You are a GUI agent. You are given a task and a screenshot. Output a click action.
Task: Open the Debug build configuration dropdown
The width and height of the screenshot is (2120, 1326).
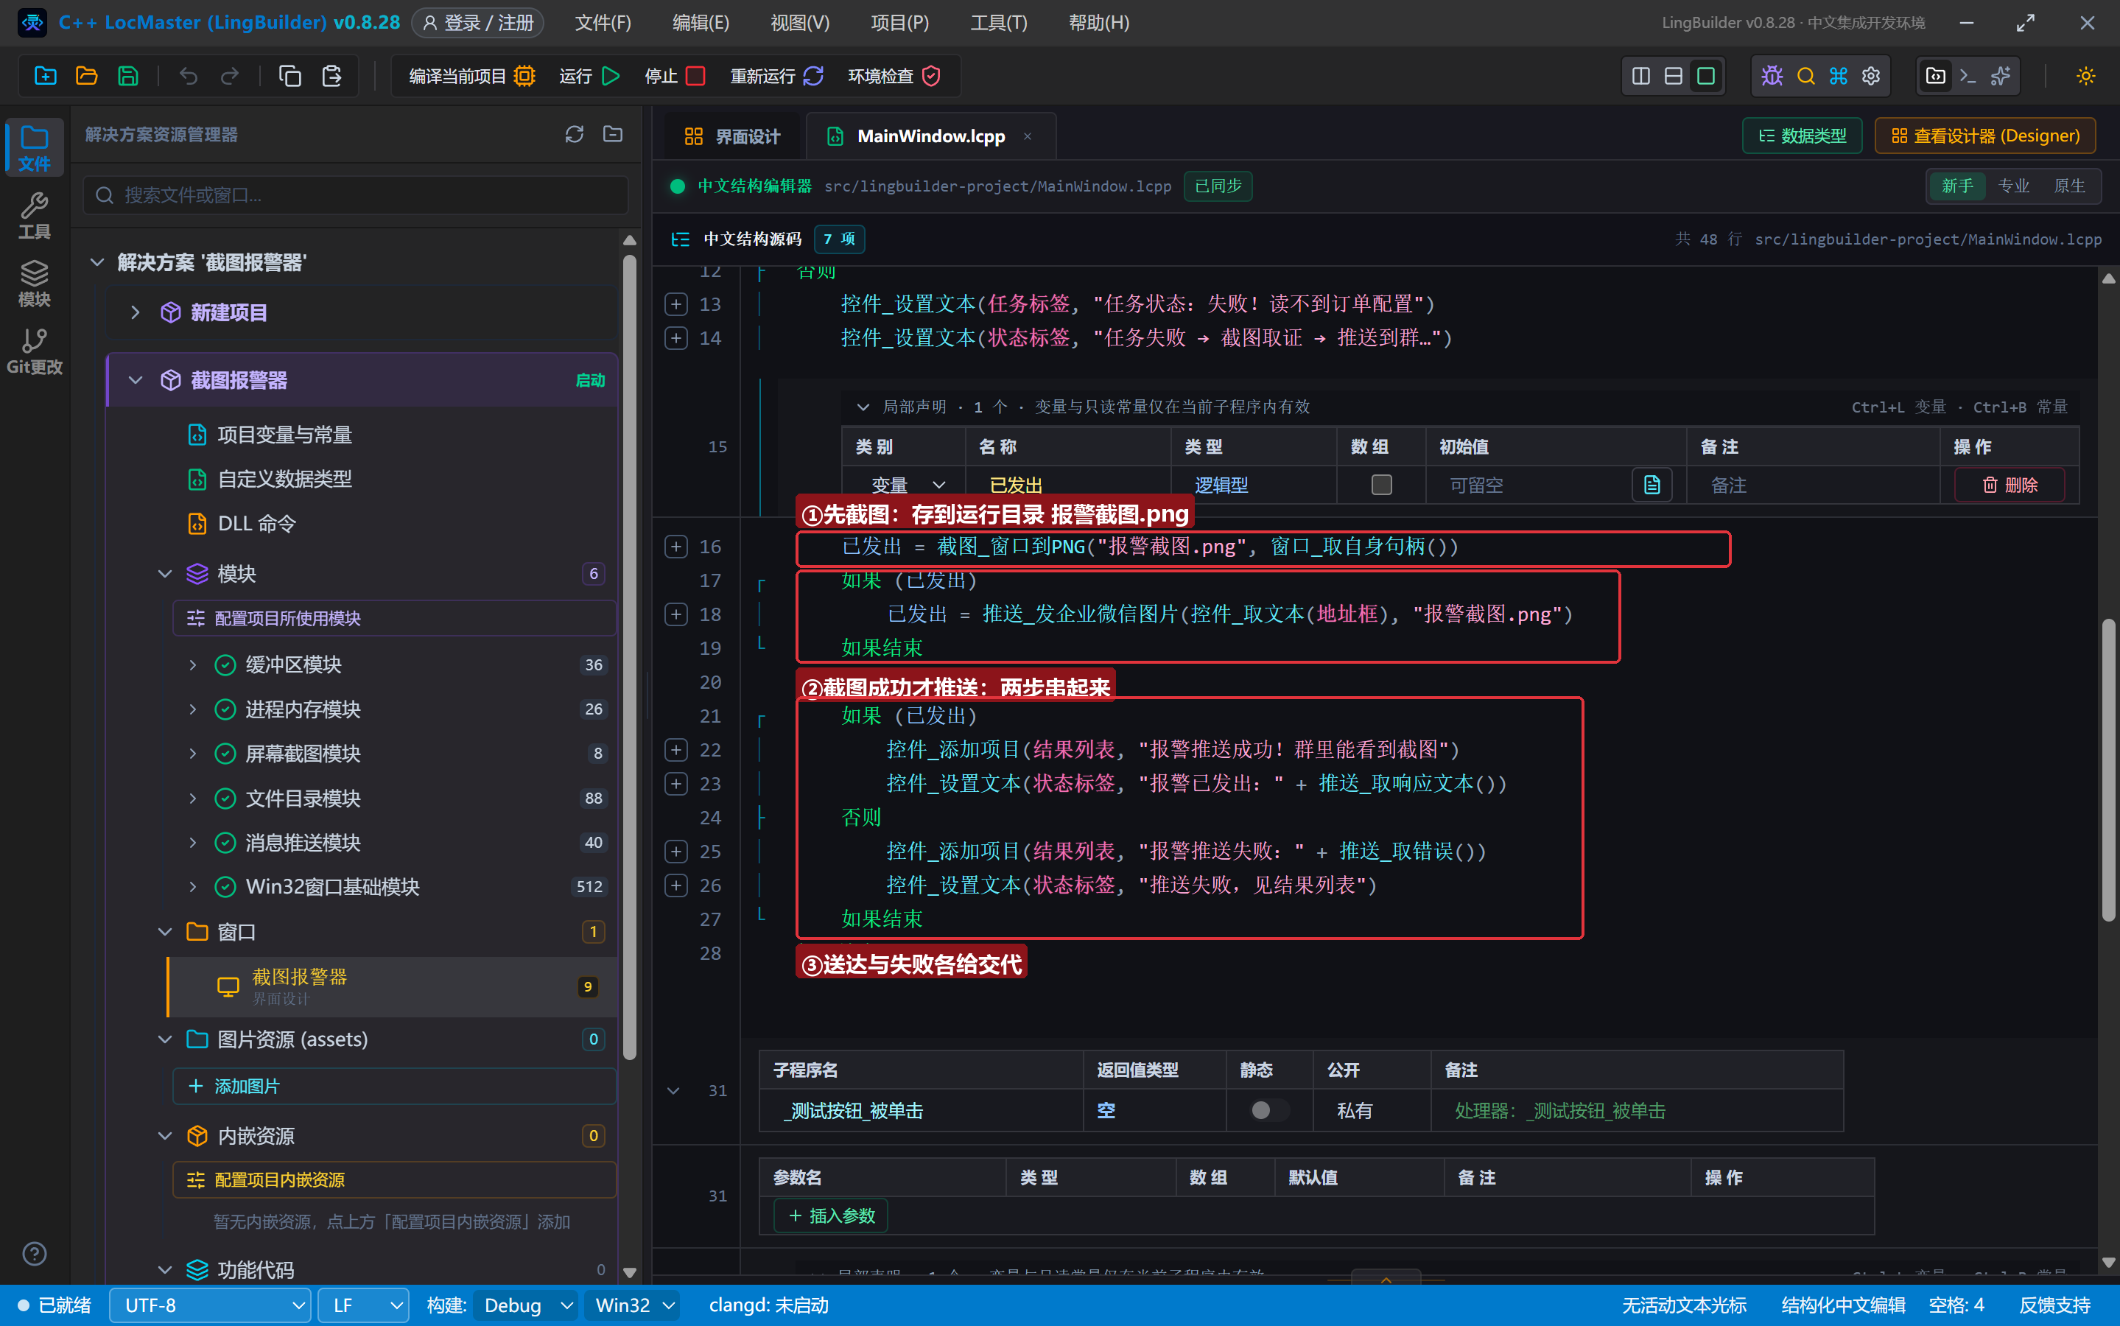pos(526,1305)
